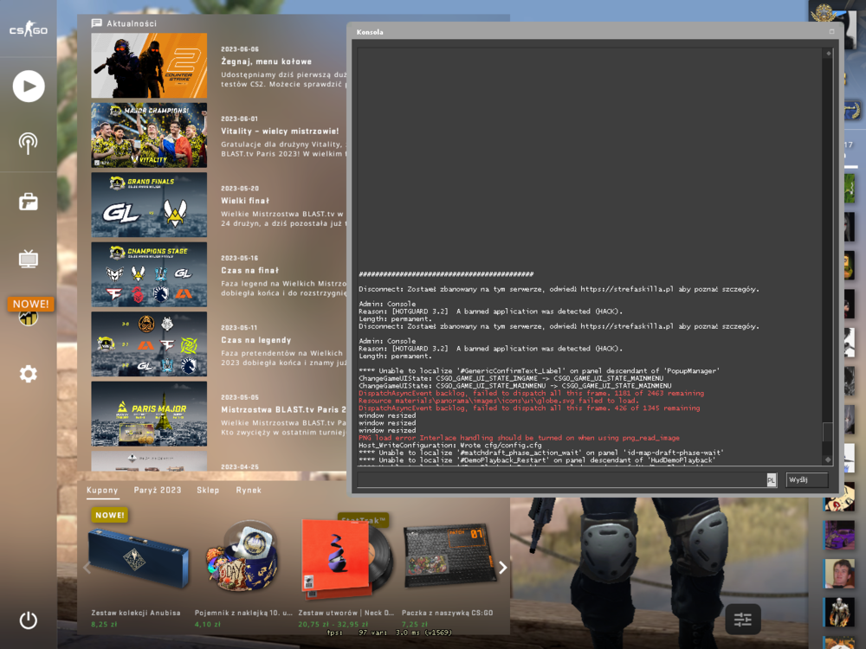Screen dimensions: 866x649
Task: Open the broadcast antenna icon in sidebar
Action: (x=29, y=144)
